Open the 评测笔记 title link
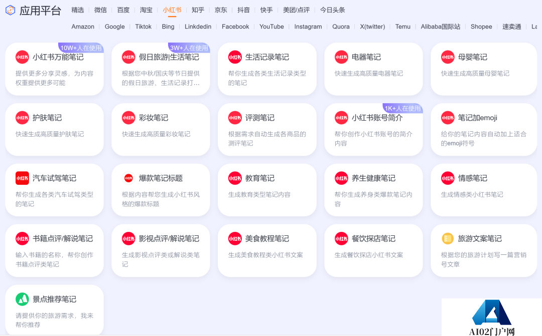Viewport: 542px width, 336px height. pyautogui.click(x=260, y=118)
